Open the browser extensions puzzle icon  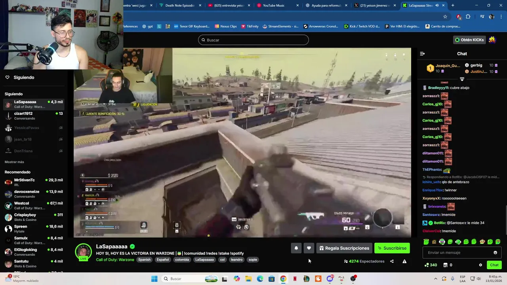[468, 17]
